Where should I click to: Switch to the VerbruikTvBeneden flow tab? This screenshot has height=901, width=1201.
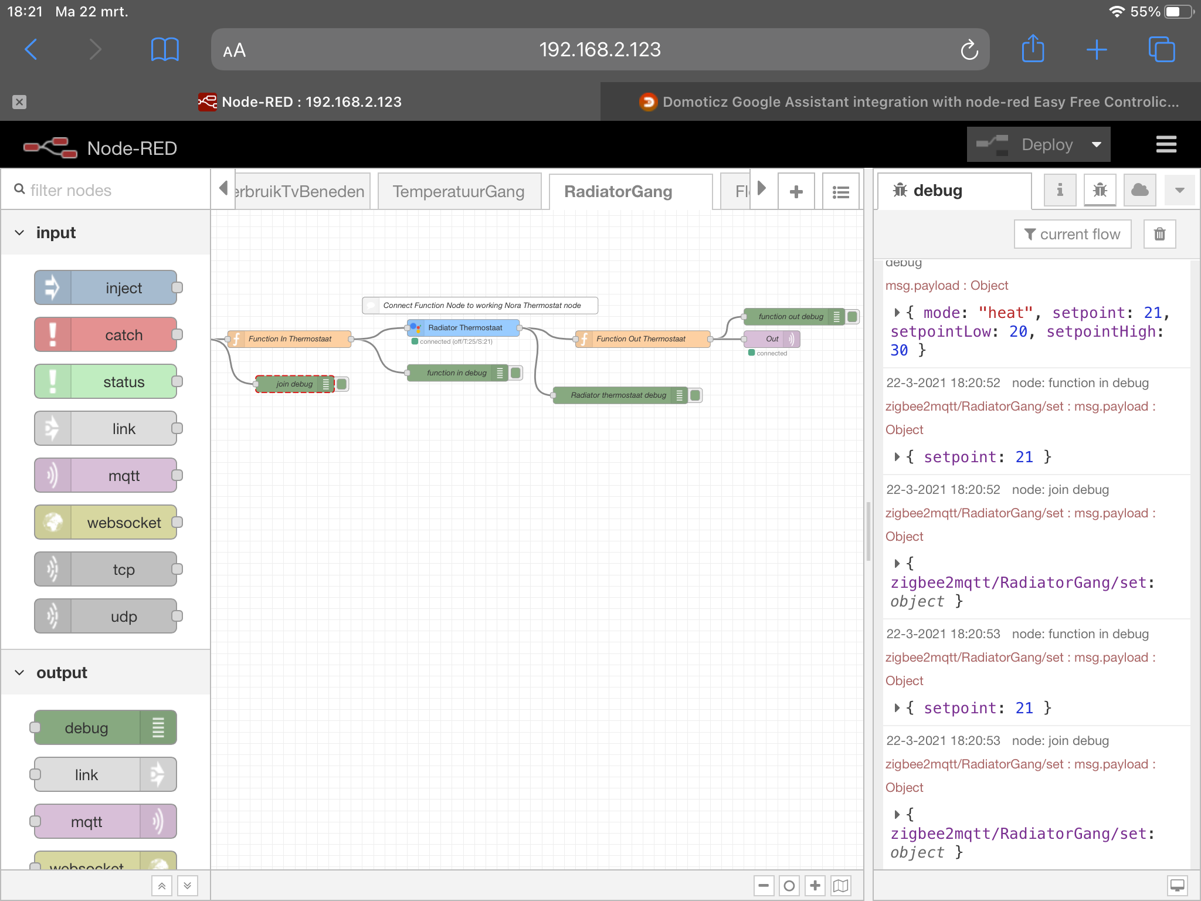point(301,191)
